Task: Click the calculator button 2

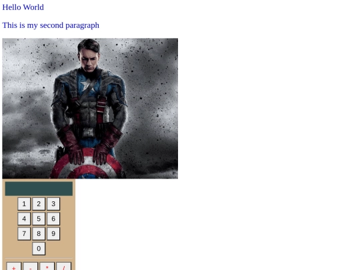Action: [39, 204]
